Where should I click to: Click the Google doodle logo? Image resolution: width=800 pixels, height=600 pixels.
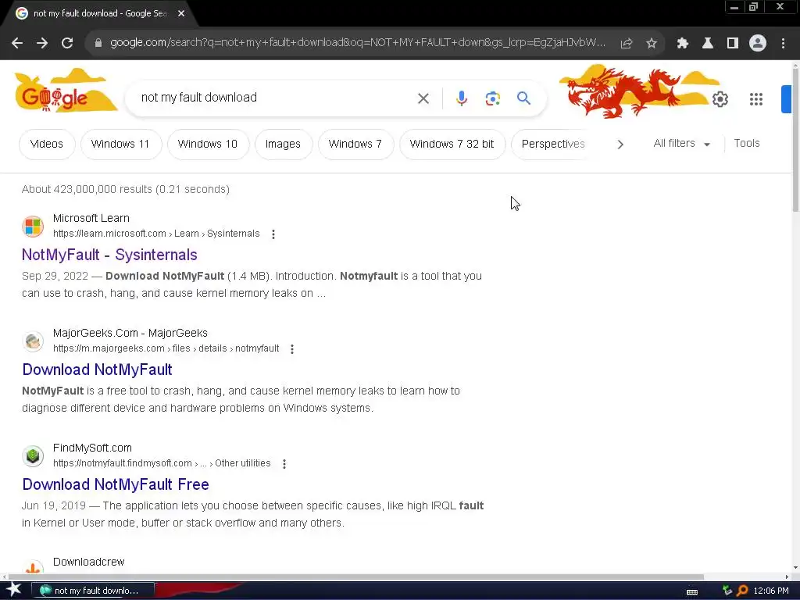(65, 92)
